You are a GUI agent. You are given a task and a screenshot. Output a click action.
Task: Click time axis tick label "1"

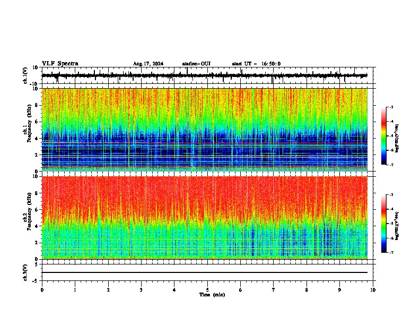point(75,290)
